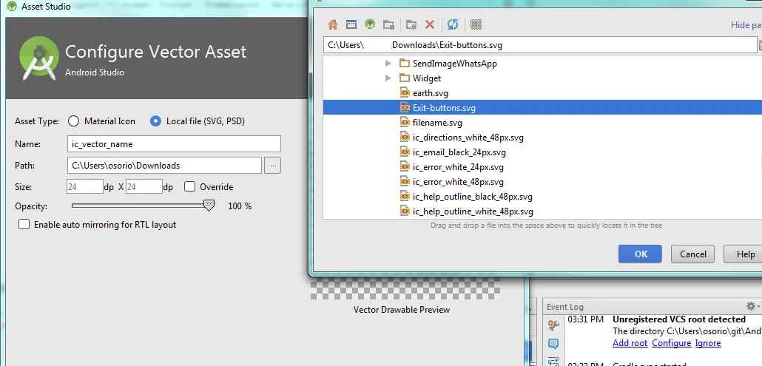
Task: Go to module directory icon in file chooser
Action: pos(388,24)
